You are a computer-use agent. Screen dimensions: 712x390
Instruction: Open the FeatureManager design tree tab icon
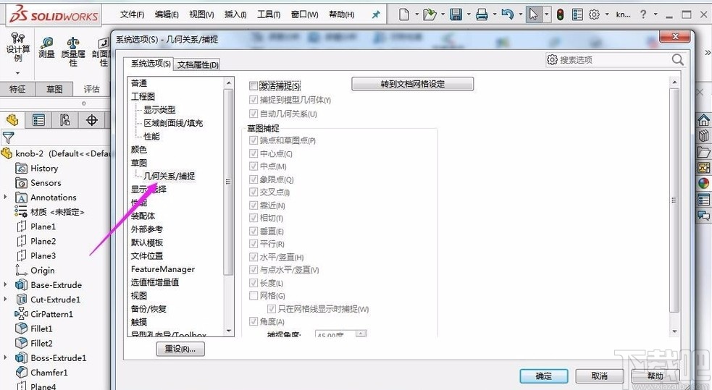(13, 120)
